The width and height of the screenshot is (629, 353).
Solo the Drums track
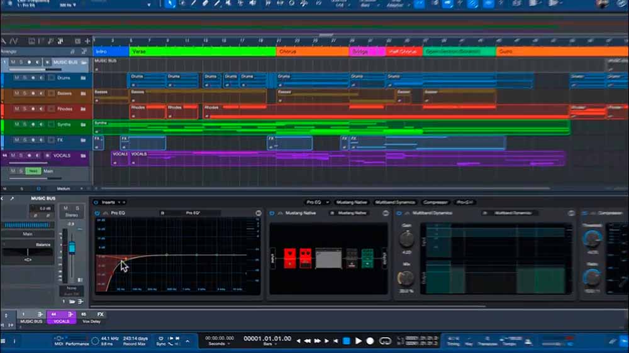(25, 78)
